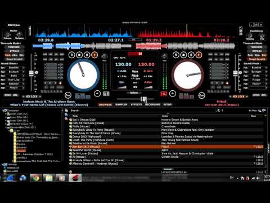Image resolution: width=270 pixels, height=203 pixels.
Task: Reset the left deck pitch with round button
Action: click(37, 72)
